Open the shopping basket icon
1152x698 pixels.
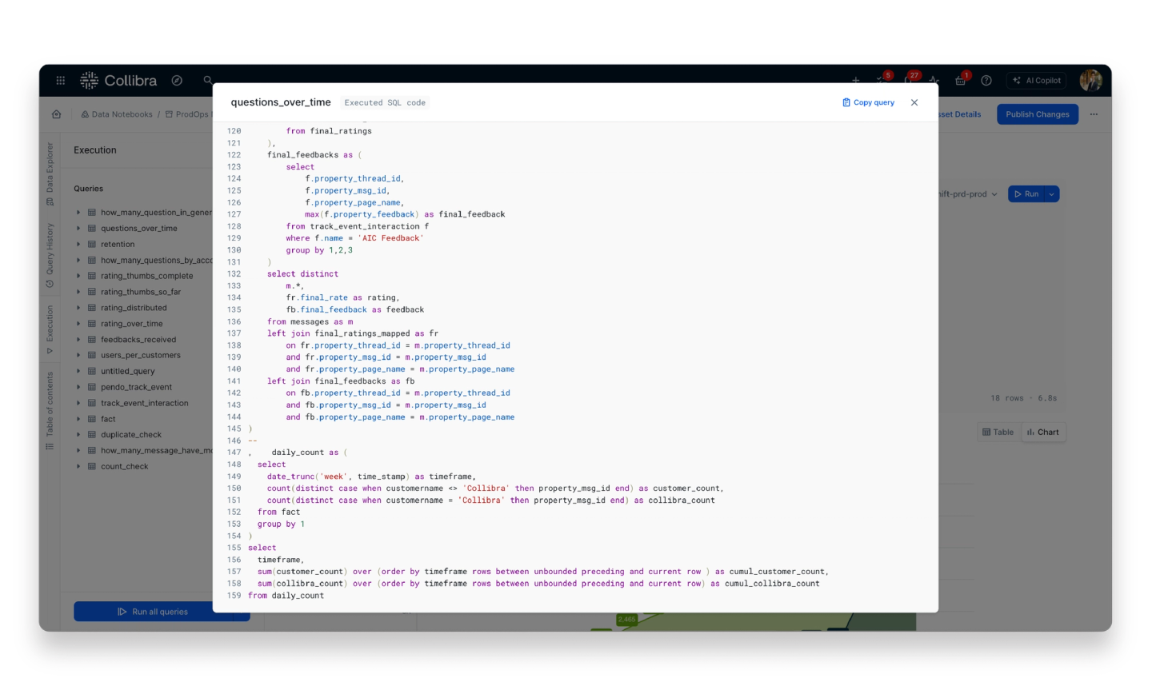(960, 81)
